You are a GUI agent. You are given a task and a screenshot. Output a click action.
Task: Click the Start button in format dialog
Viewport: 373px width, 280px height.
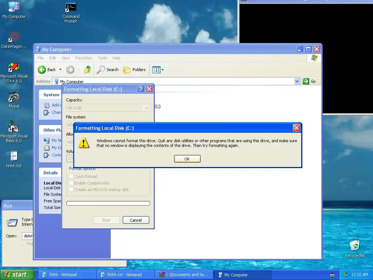point(106,220)
